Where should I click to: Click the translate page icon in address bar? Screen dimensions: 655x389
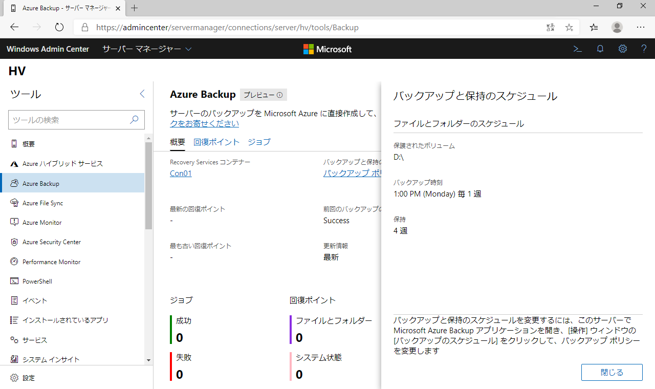tap(551, 28)
